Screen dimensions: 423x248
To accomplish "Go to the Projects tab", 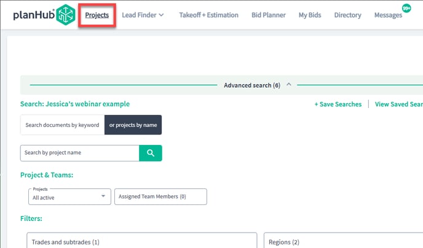I will click(97, 15).
